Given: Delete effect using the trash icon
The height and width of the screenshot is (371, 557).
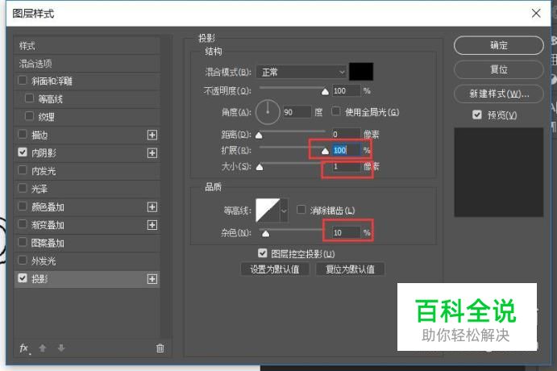Looking at the screenshot, I should (160, 348).
